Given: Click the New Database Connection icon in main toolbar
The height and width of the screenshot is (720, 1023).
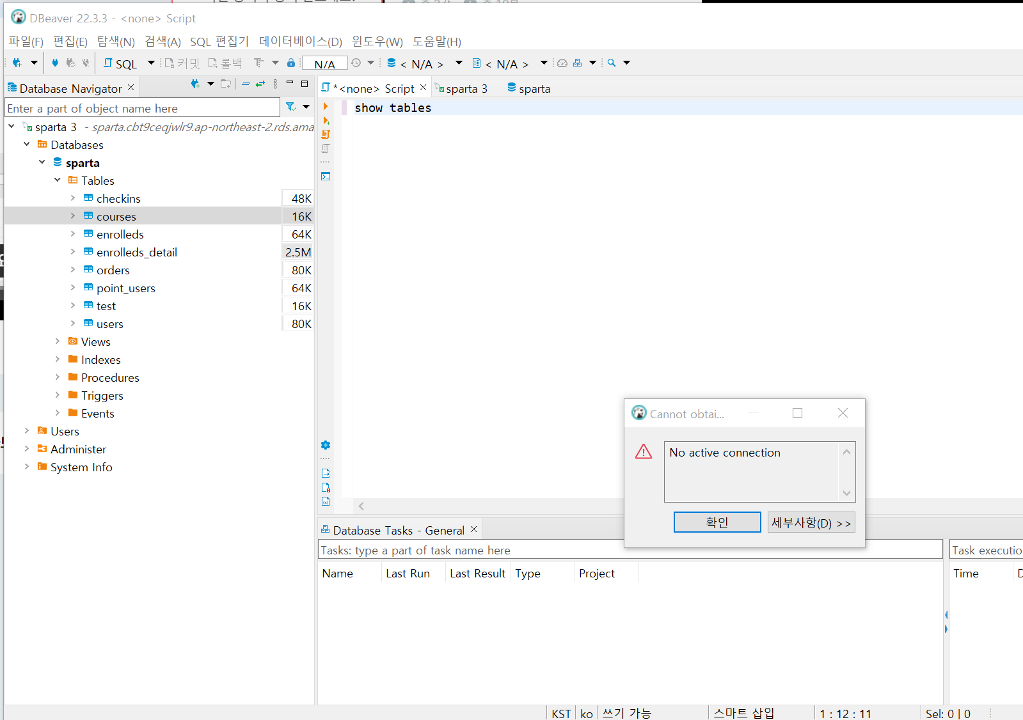Looking at the screenshot, I should click(x=17, y=63).
